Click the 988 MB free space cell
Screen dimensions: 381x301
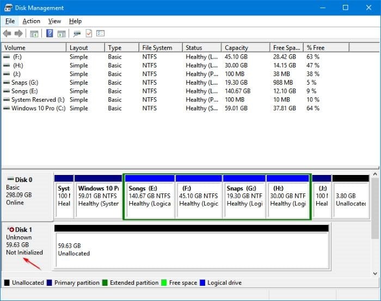point(283,83)
